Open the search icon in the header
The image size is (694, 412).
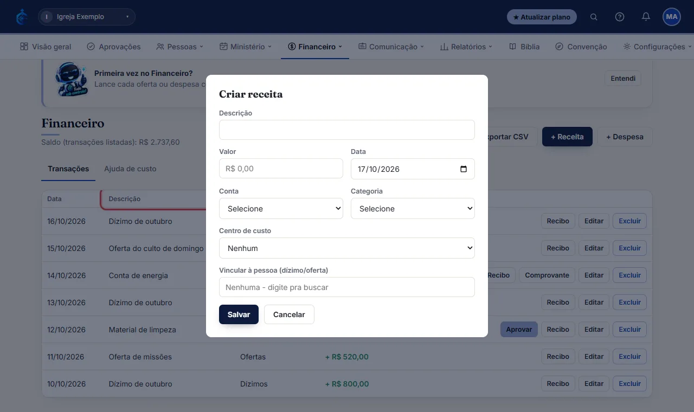(594, 17)
